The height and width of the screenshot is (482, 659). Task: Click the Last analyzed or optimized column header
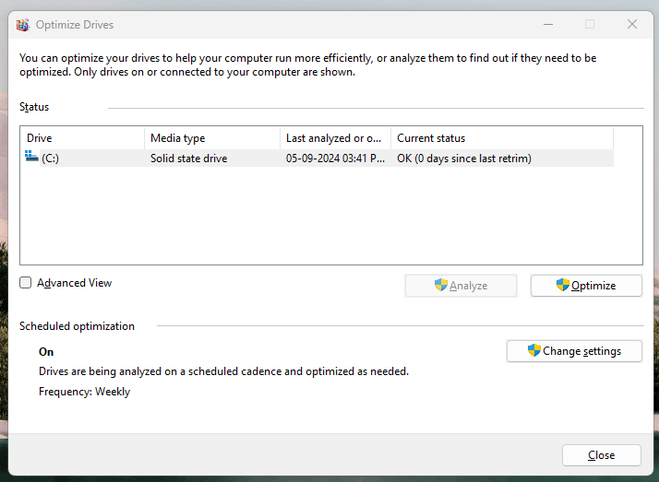(x=335, y=138)
